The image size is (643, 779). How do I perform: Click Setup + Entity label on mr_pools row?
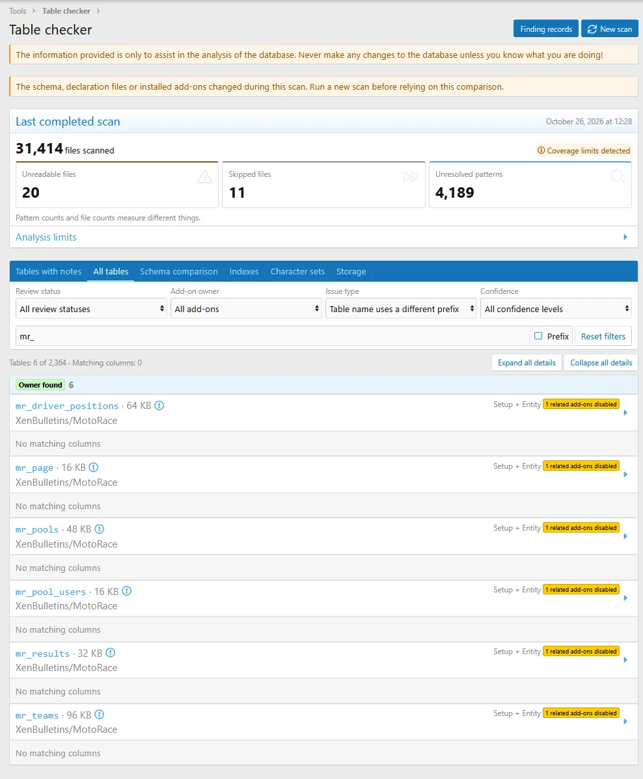tap(517, 527)
